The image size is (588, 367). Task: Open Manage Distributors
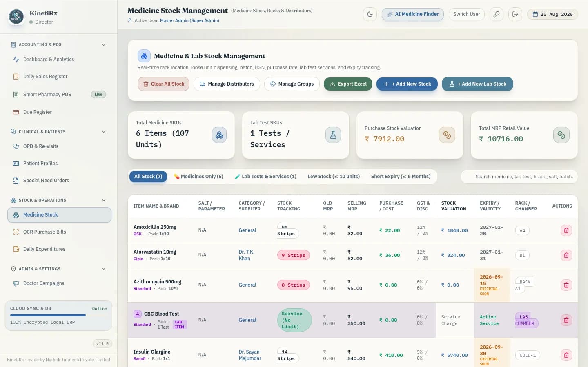pos(227,84)
